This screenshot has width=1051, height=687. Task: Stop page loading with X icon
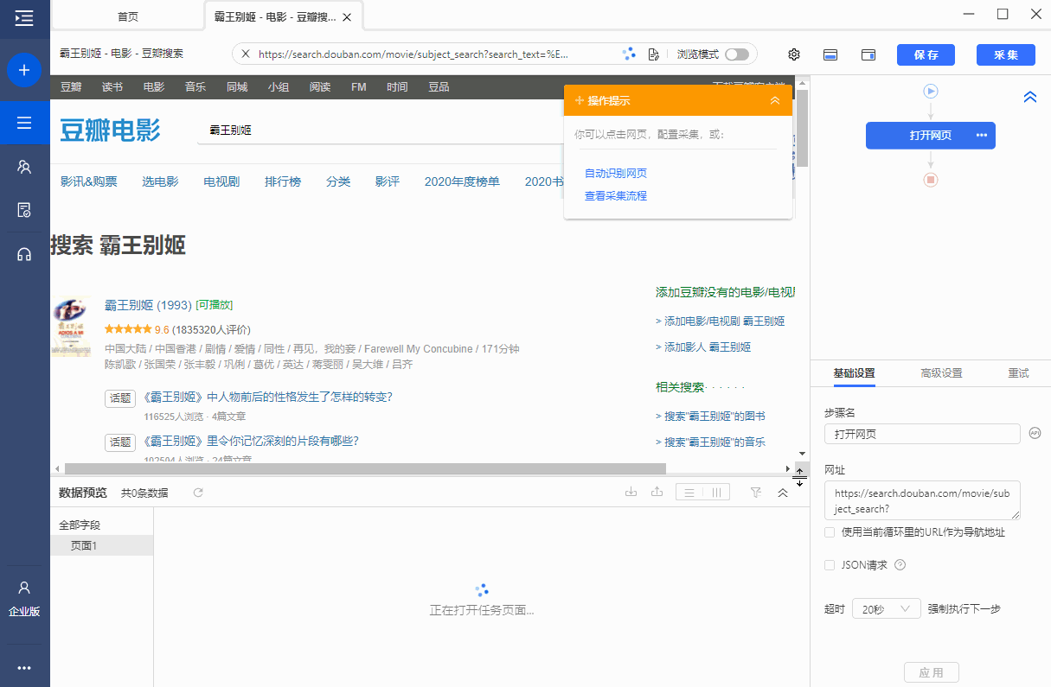tap(245, 54)
